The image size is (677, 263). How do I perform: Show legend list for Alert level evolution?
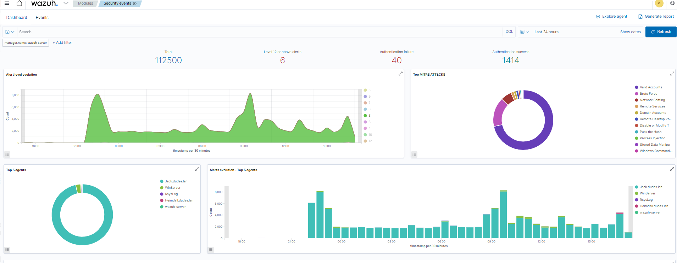pyautogui.click(x=7, y=154)
